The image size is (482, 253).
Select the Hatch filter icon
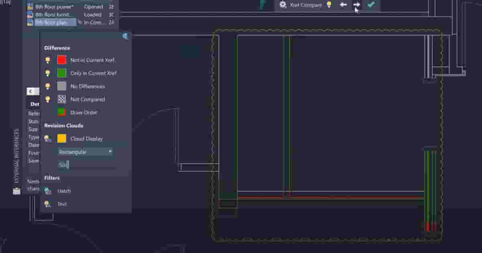[48, 191]
